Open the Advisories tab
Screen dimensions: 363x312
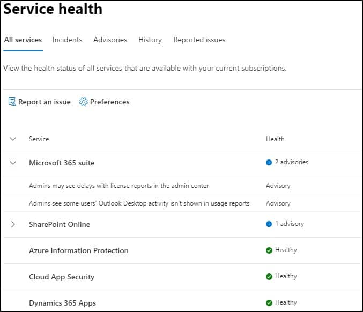click(x=110, y=40)
